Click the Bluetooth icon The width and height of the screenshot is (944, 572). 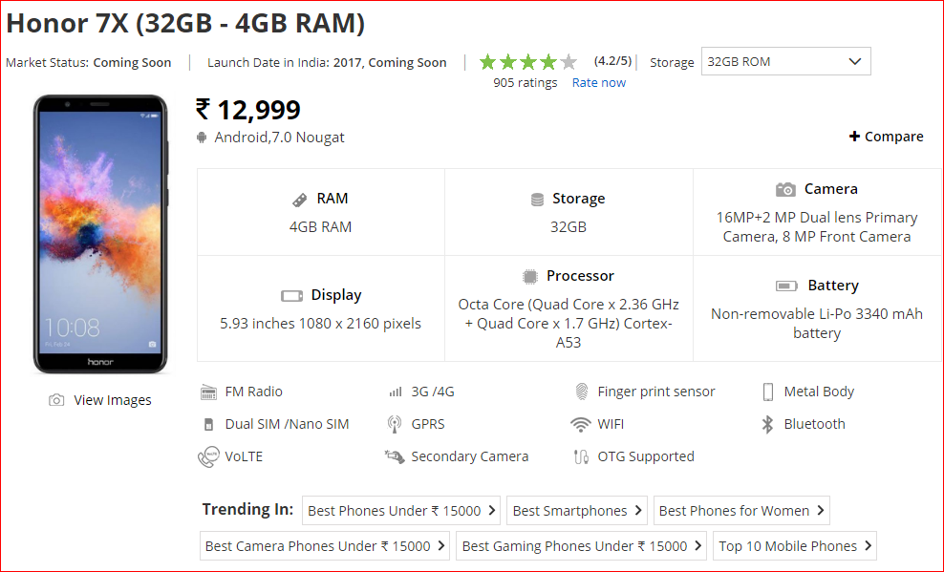point(767,425)
